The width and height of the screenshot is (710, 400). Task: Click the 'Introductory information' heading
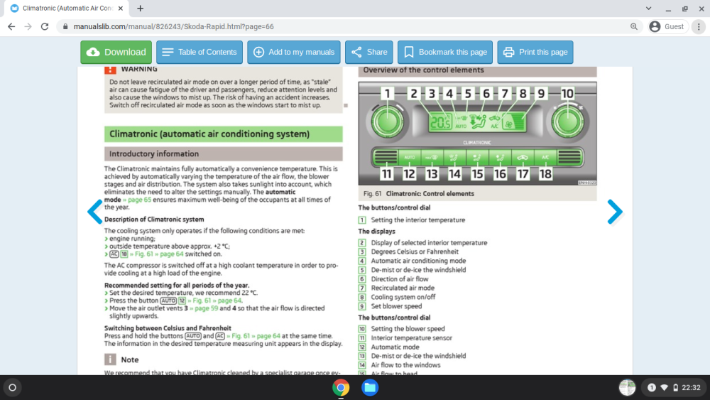[223, 154]
